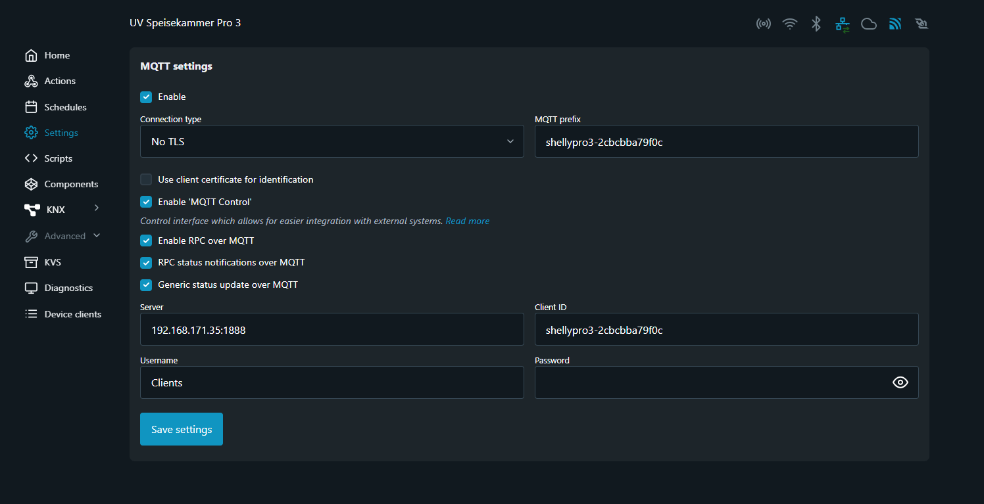
Task: Expand the Advanced menu chevron
Action: pos(97,235)
